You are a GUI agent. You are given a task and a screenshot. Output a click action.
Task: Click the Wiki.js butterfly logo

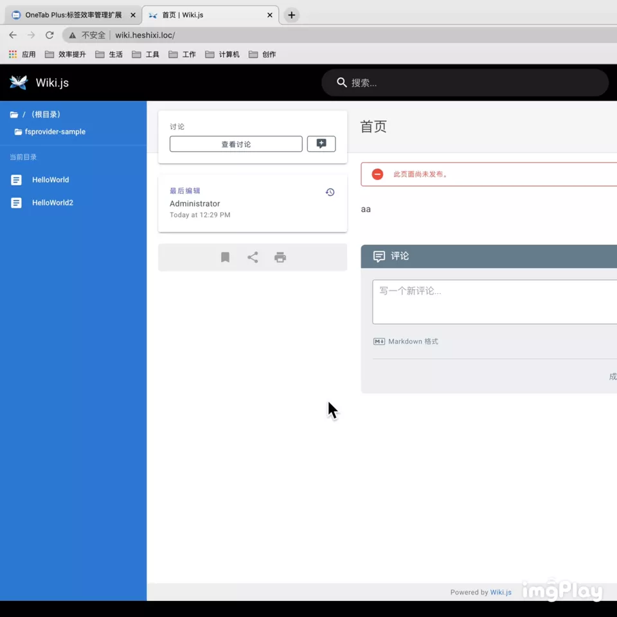click(x=19, y=82)
